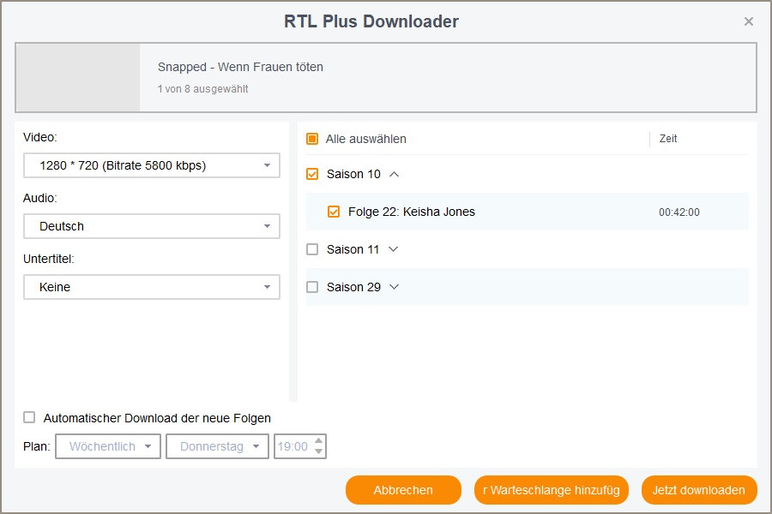Toggle the Alle auswählen checkbox
772x514 pixels.
312,139
